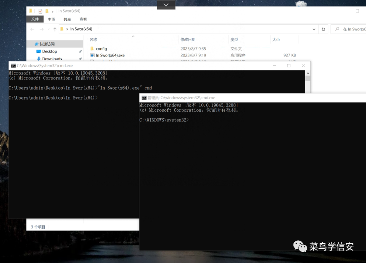
Task: Expand the breadcrumb chevron before In Swor(x64)
Action: 67,29
